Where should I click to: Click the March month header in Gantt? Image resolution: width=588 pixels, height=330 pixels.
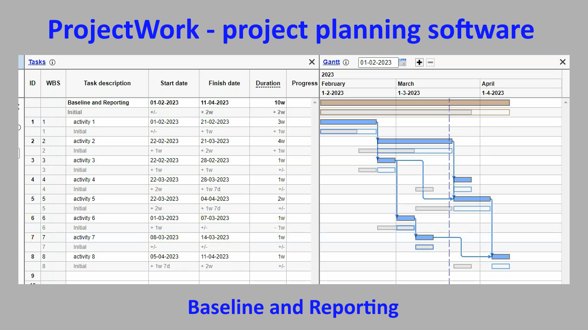pos(438,84)
